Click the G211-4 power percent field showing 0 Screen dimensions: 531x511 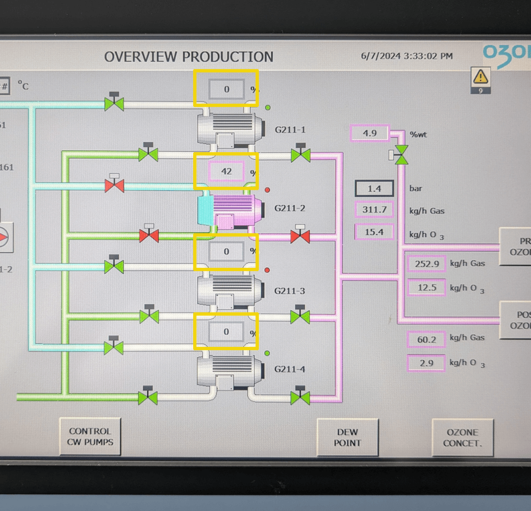click(226, 332)
